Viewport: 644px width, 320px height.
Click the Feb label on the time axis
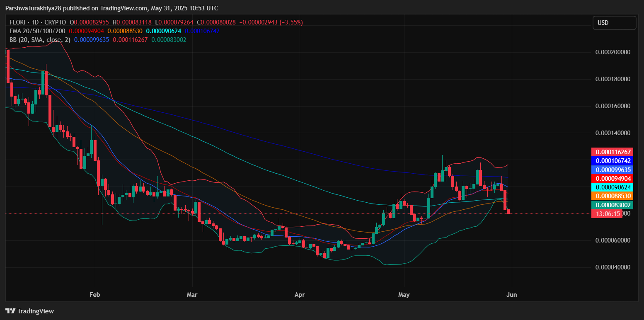[95, 295]
